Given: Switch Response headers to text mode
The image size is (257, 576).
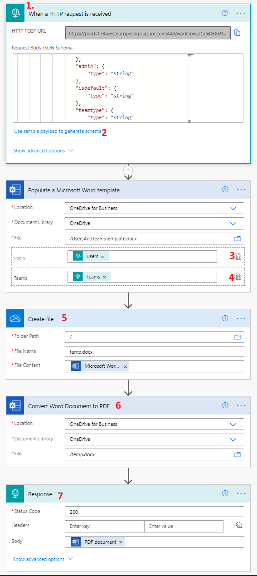Looking at the screenshot, I should click(x=239, y=526).
